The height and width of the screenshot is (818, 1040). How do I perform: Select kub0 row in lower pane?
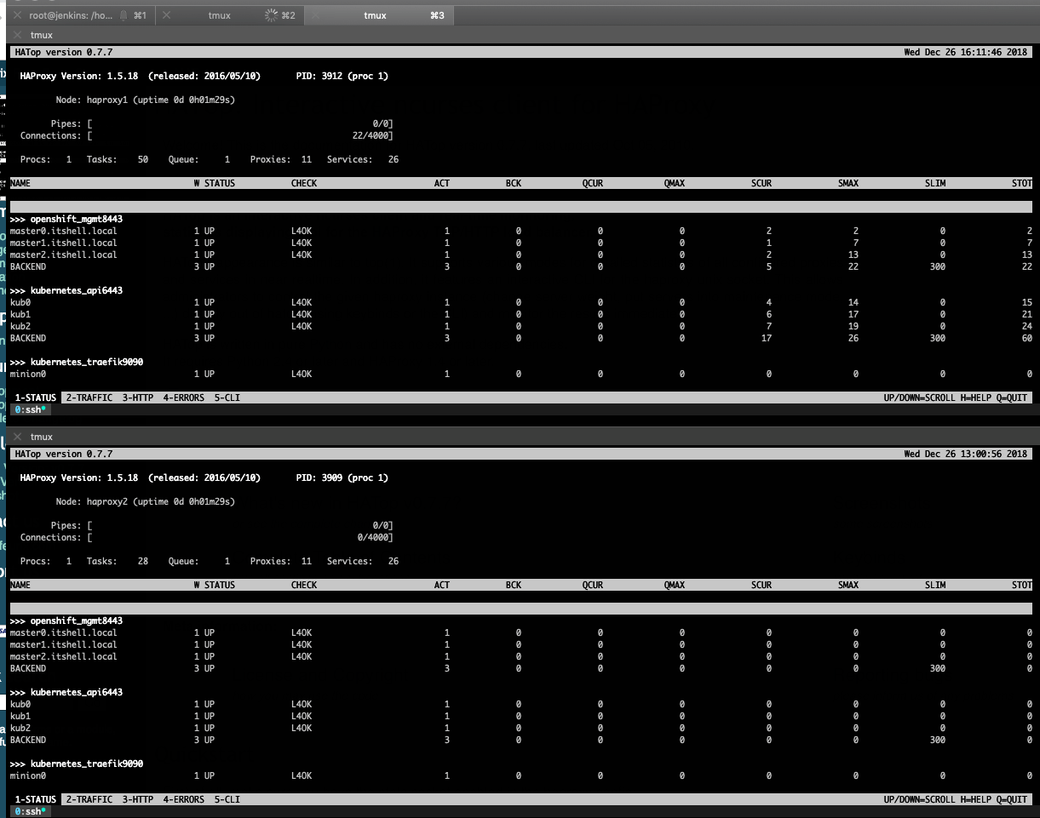pyautogui.click(x=520, y=704)
